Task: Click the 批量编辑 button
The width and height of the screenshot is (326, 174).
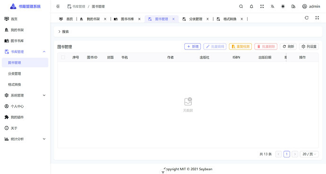Action: [215, 47]
